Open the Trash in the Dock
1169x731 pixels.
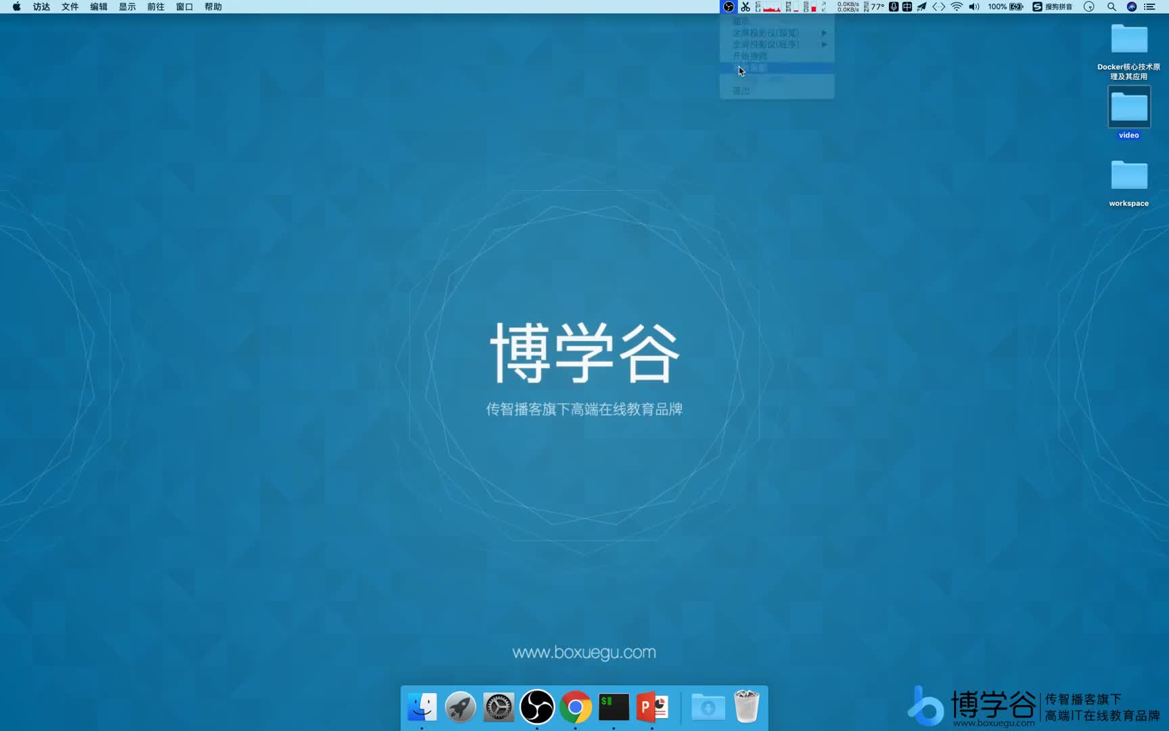click(x=746, y=707)
